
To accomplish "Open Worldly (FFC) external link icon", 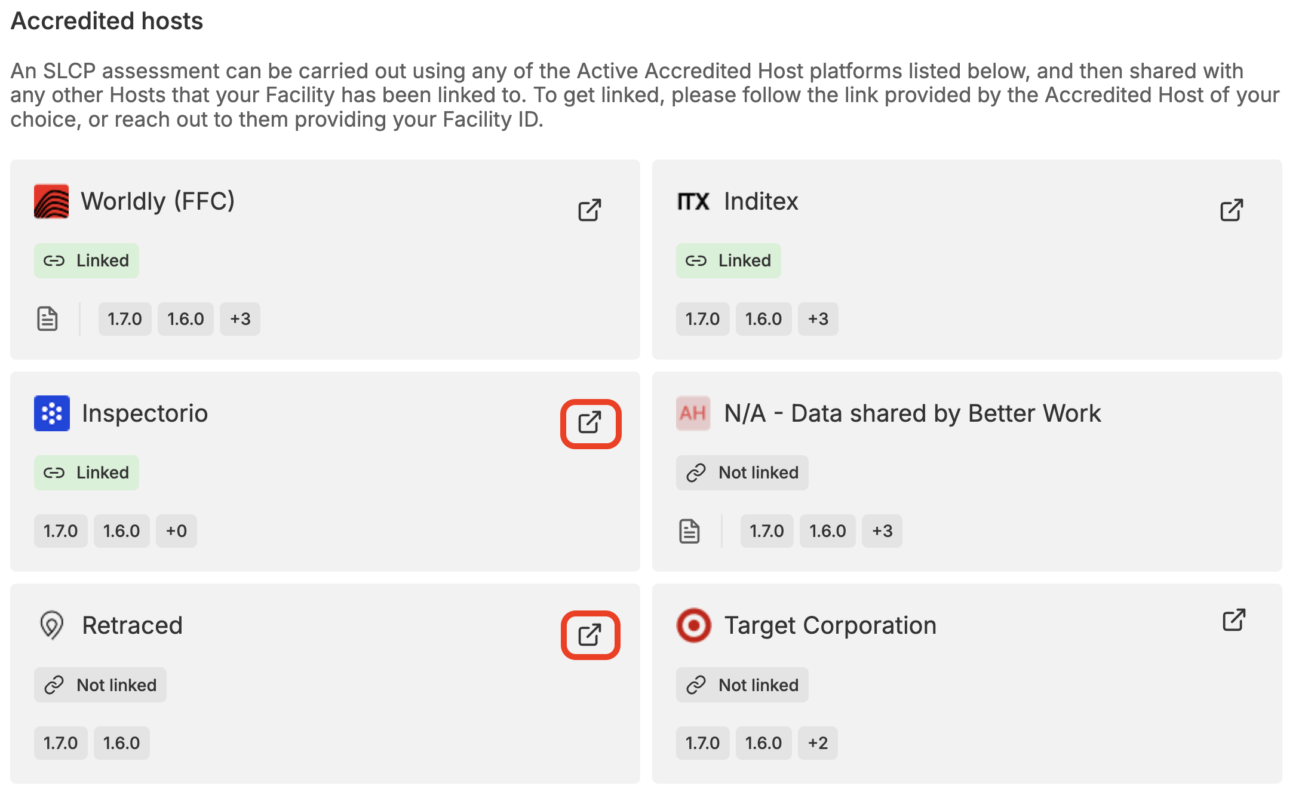I will pos(589,210).
